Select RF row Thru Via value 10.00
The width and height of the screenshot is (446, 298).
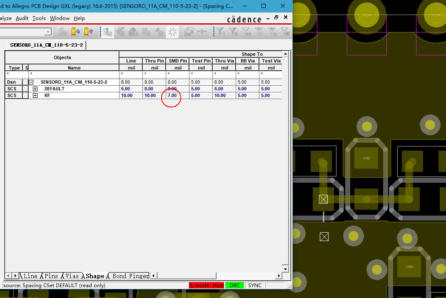(224, 96)
